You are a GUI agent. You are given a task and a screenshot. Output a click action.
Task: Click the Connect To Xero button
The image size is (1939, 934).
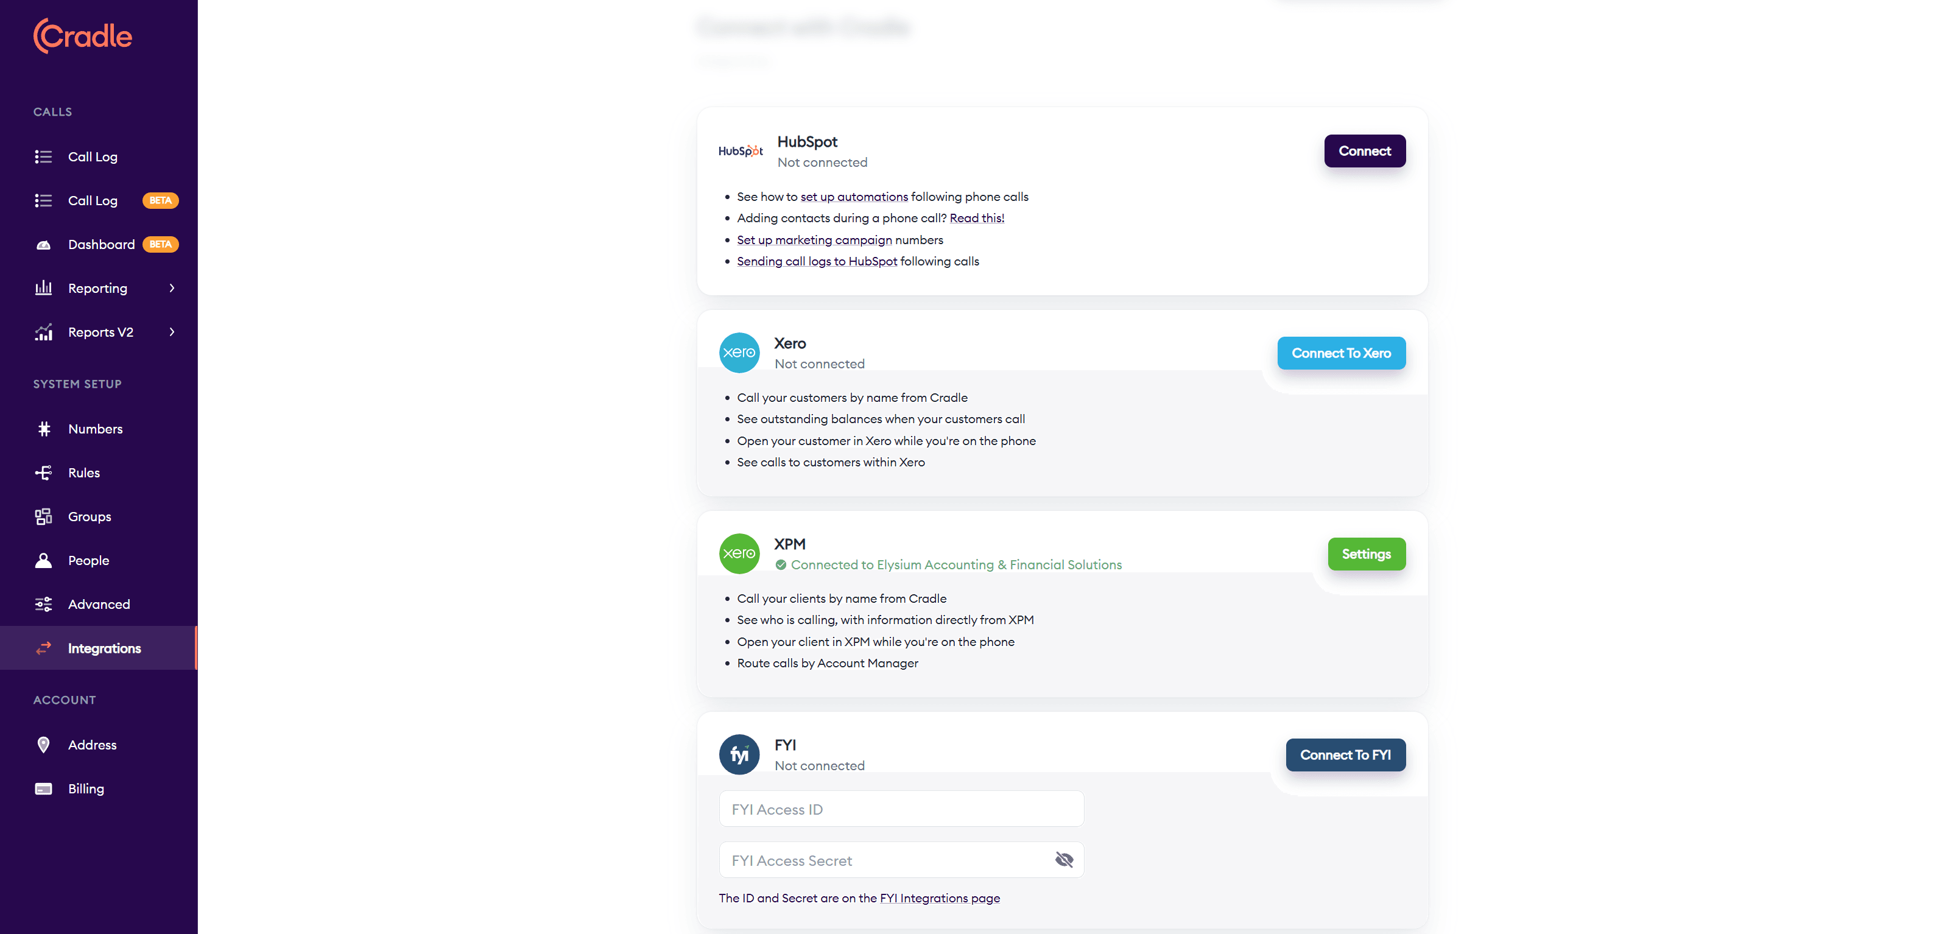(1340, 353)
